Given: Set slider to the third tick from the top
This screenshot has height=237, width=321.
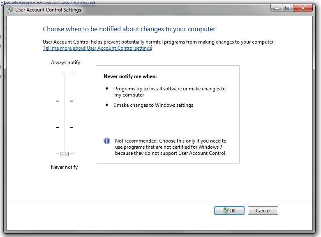Looking at the screenshot, I should [64, 127].
